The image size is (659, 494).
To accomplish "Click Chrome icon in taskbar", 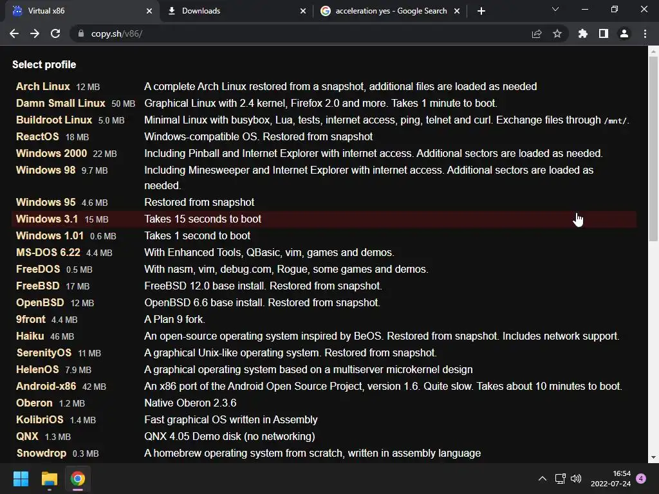I will pos(78,479).
